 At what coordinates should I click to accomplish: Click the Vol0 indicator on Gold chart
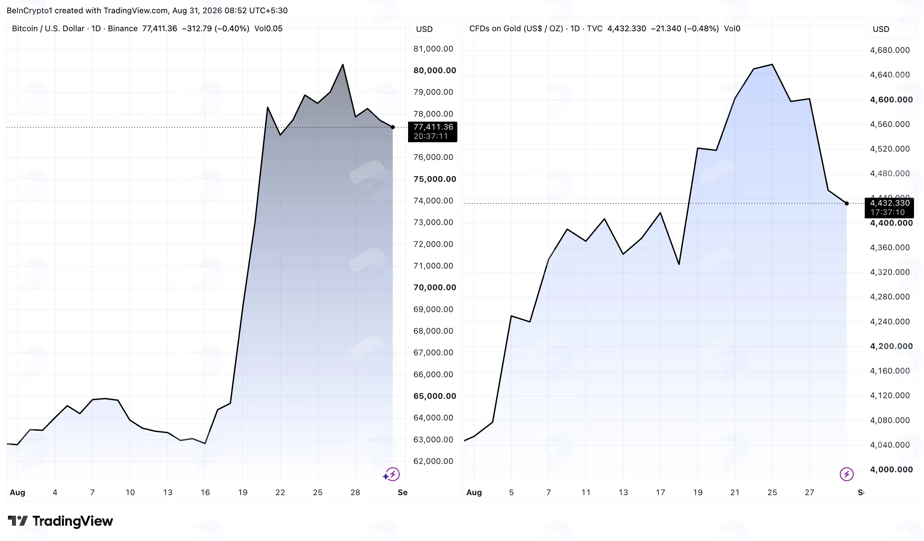click(732, 29)
